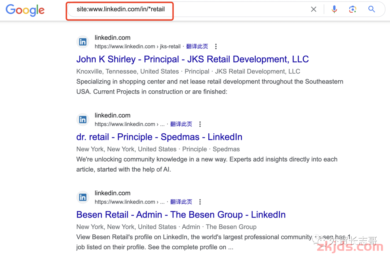This screenshot has width=390, height=258.
Task: Click the Google logo
Action: pyautogui.click(x=25, y=10)
